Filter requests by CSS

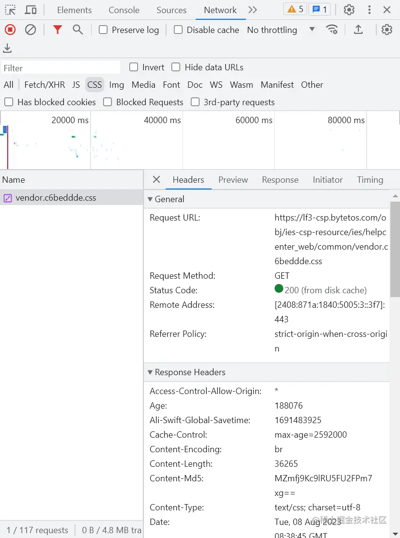pyautogui.click(x=94, y=85)
